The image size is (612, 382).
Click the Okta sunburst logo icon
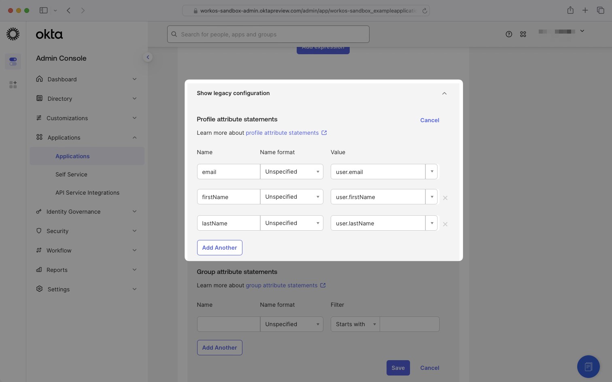(13, 34)
